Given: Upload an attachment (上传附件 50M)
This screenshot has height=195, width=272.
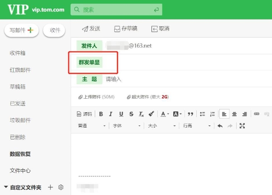Looking at the screenshot, I should click(x=96, y=97).
